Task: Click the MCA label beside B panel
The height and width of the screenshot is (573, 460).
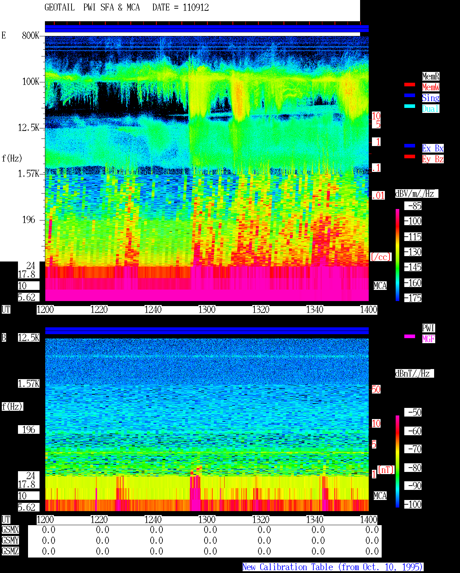Action: [380, 496]
